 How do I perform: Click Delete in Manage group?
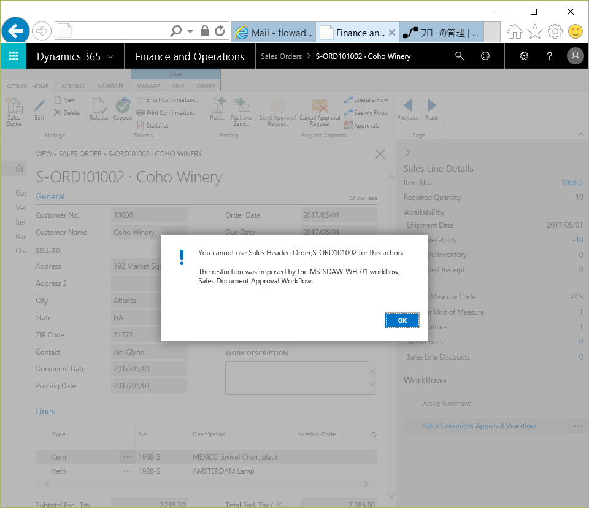[67, 113]
